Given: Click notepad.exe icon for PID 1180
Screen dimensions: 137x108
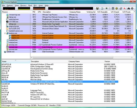Looking at the screenshot, I should click(7, 40).
